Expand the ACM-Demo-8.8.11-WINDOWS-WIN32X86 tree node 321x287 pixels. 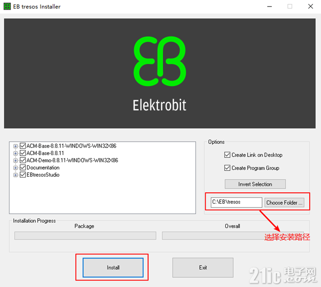(15, 160)
